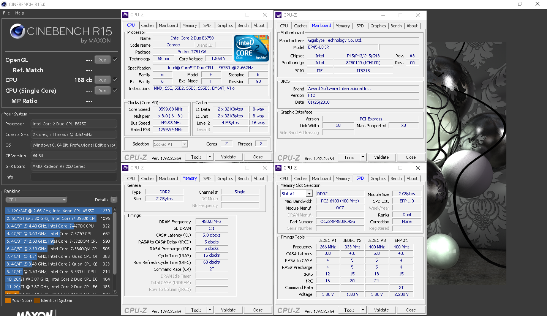Toggle the OpenGL test checkbox
The image size is (547, 316).
point(115,60)
